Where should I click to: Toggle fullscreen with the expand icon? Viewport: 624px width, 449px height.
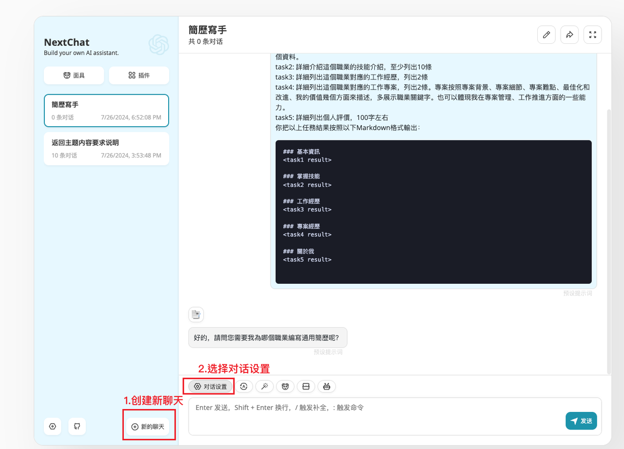click(x=593, y=35)
